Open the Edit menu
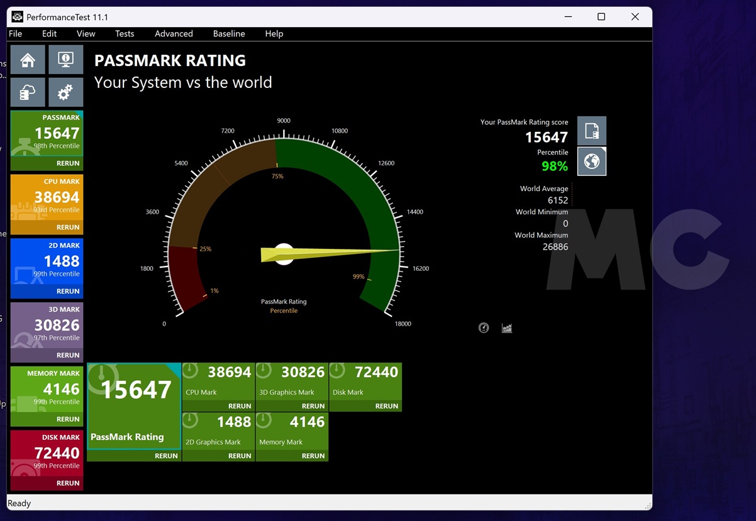Image resolution: width=756 pixels, height=521 pixels. click(49, 33)
